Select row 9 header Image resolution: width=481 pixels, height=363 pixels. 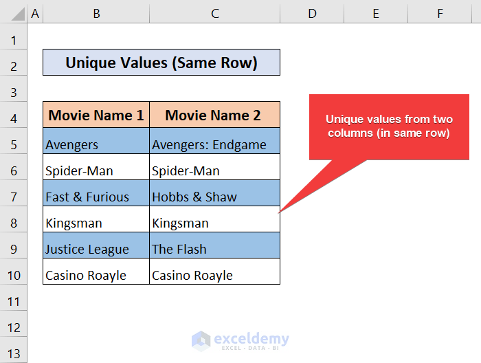[x=14, y=245]
